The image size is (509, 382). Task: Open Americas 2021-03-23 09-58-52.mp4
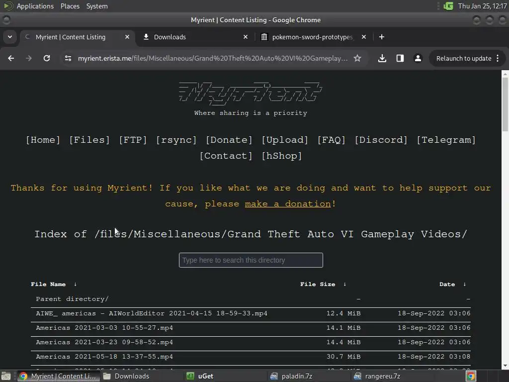pyautogui.click(x=104, y=342)
